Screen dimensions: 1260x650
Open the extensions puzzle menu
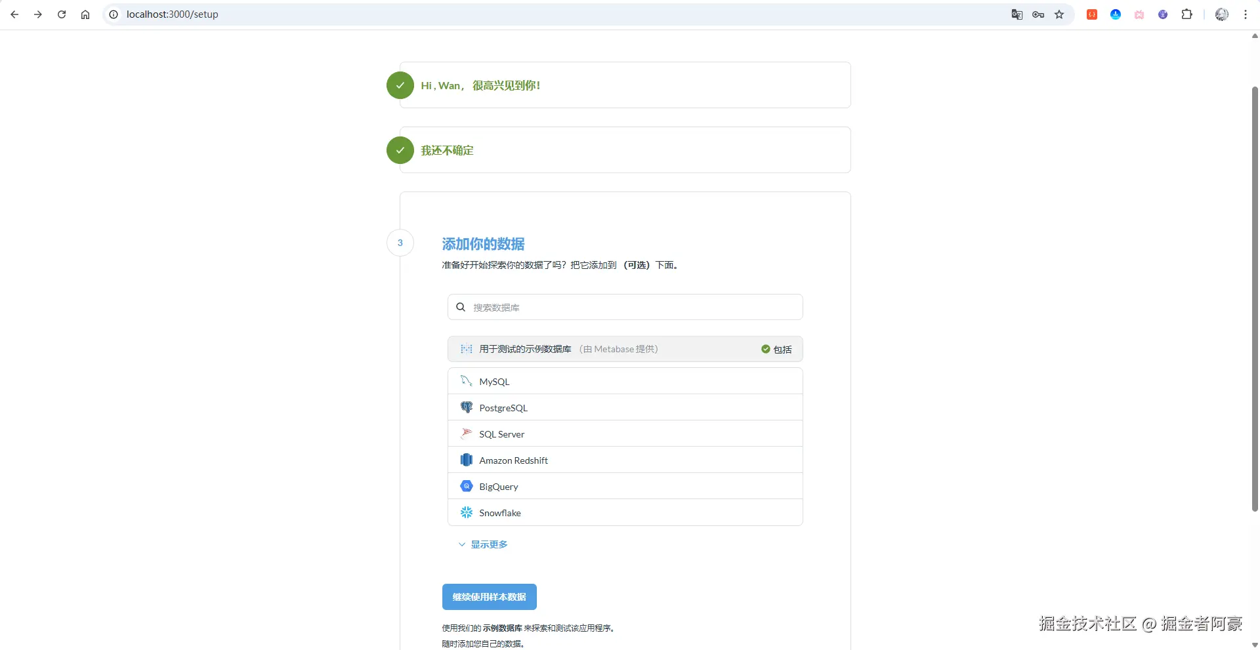click(1186, 14)
